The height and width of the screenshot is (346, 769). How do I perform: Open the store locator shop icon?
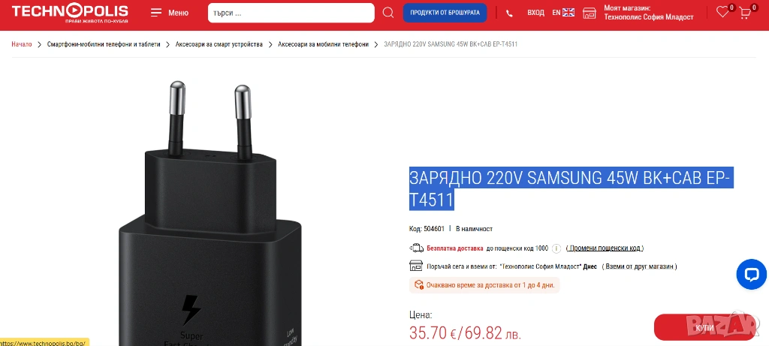(589, 14)
